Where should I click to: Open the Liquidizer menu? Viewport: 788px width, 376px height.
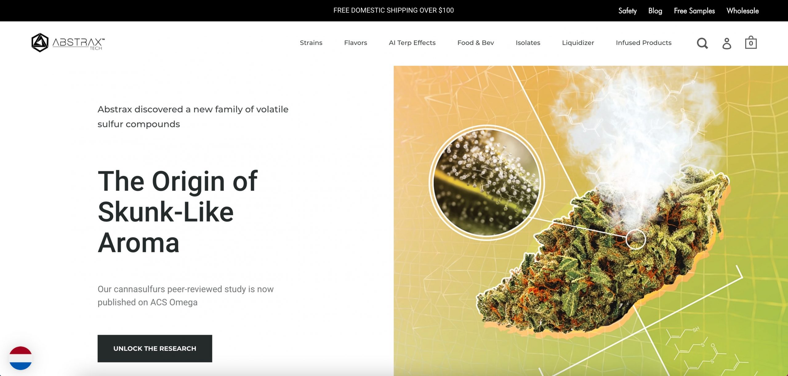(578, 43)
